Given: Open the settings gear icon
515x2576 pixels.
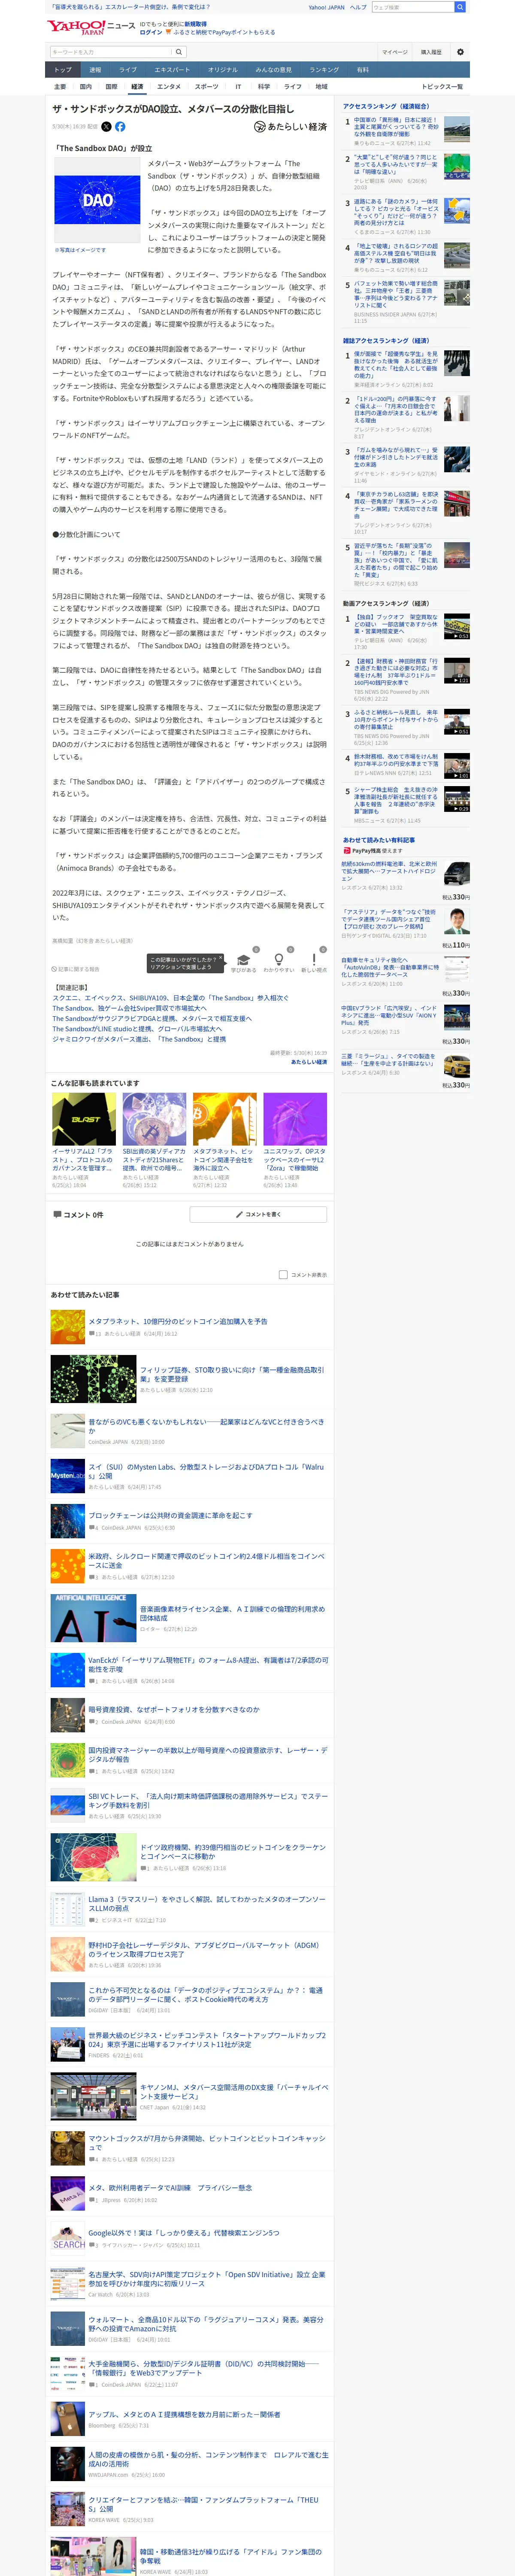Looking at the screenshot, I should click(x=460, y=52).
